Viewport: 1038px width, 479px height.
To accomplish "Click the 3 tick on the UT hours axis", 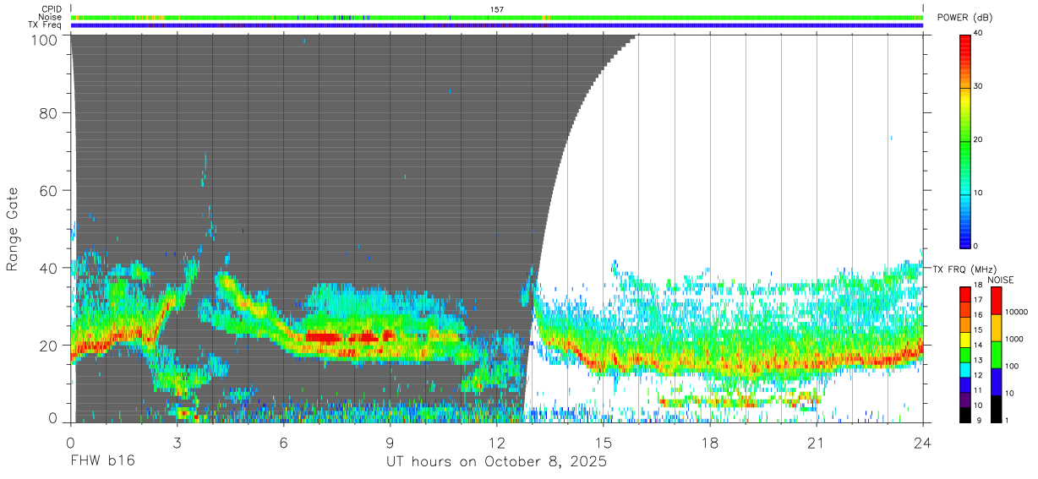I will pyautogui.click(x=177, y=441).
